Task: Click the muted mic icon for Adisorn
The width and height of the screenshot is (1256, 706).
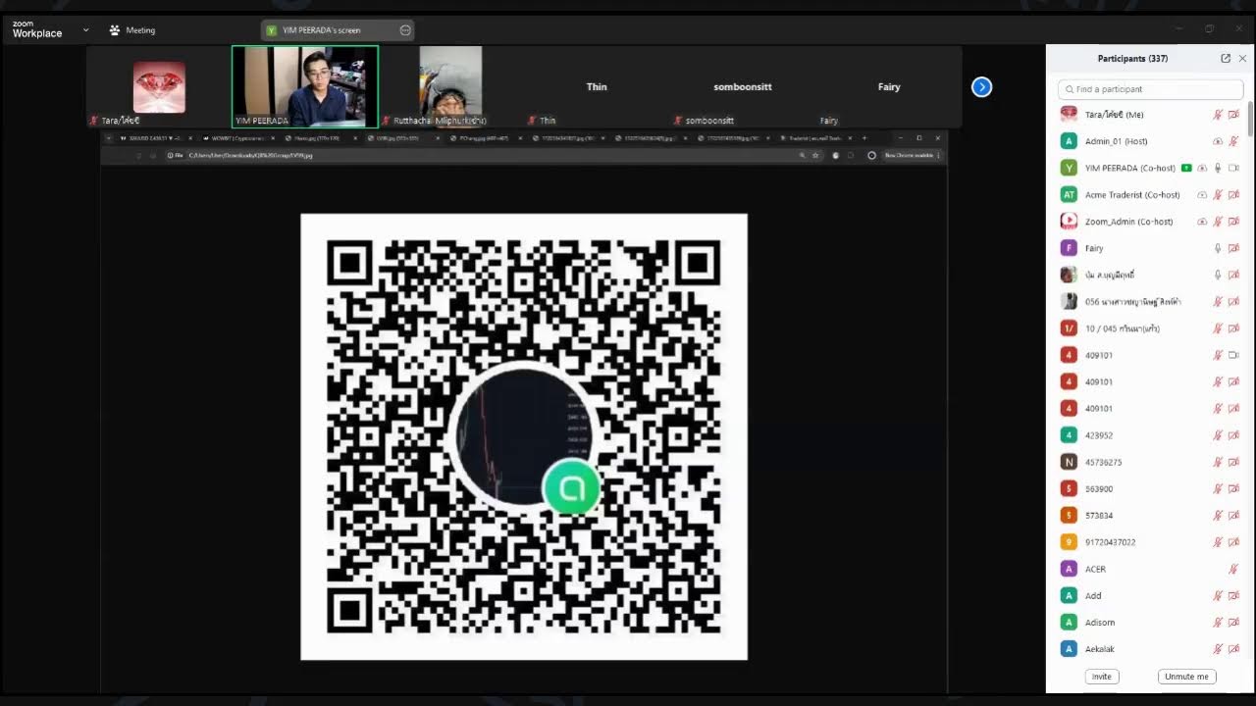Action: (x=1218, y=623)
